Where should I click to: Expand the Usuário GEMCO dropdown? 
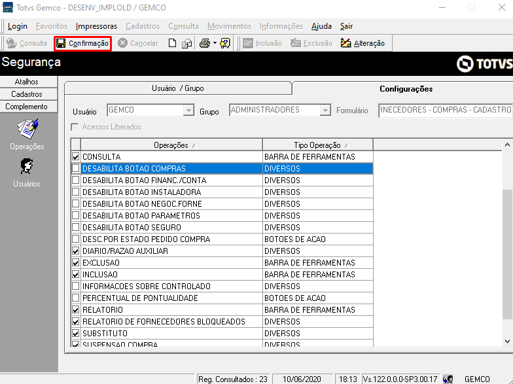coord(188,110)
